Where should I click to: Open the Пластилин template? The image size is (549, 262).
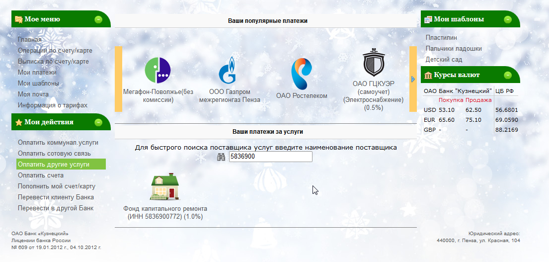pos(441,38)
